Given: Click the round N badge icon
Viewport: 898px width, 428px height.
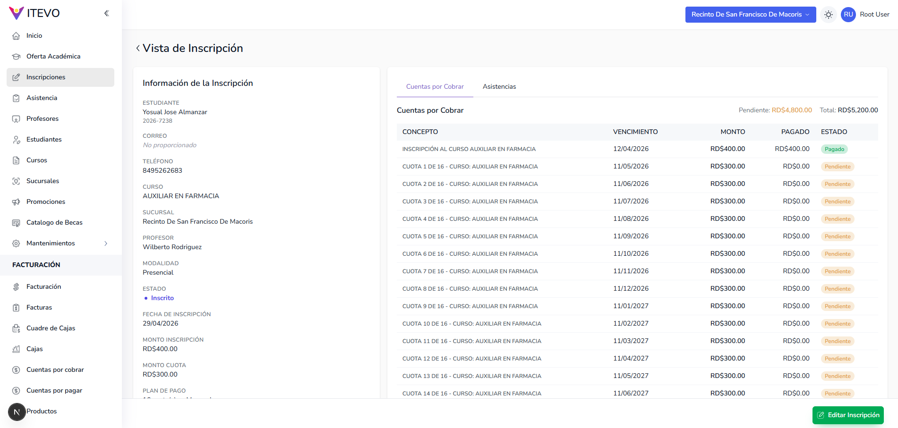Looking at the screenshot, I should pos(17,412).
